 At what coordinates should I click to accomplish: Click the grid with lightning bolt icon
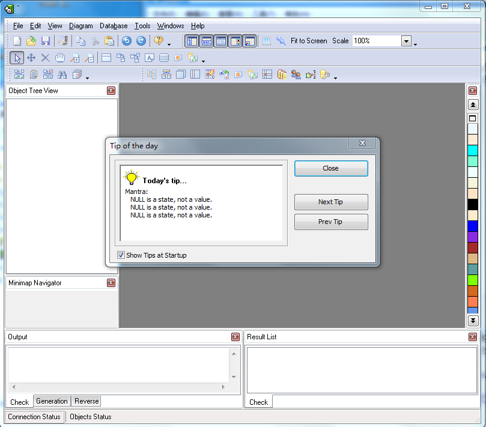210,74
